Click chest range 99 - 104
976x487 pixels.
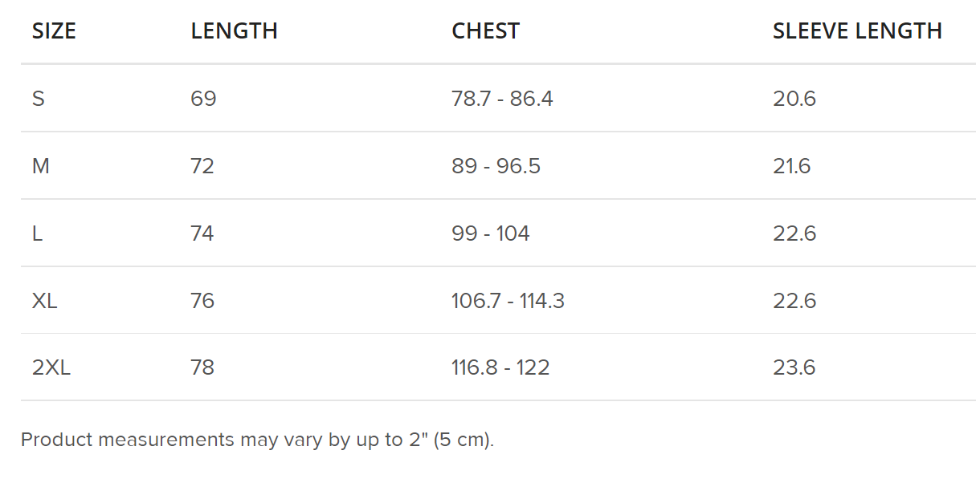point(490,233)
